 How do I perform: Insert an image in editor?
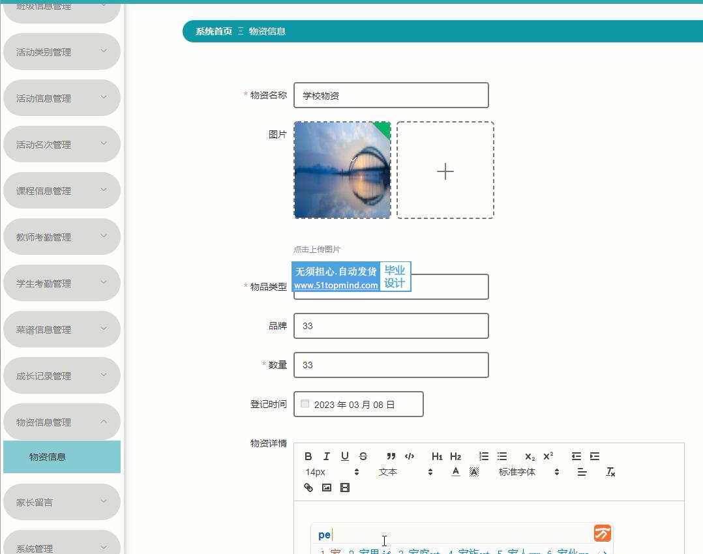pos(326,488)
